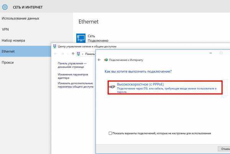Open Change advanced sharing settings link
Screen dimensions: 230x154
[x=76, y=85]
